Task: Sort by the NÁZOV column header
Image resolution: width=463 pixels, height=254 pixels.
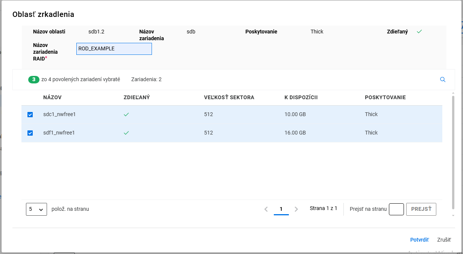Action: 52,98
